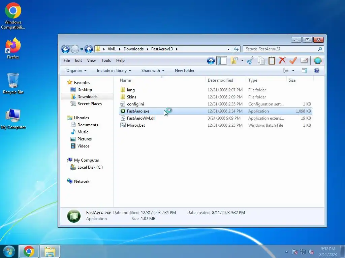
Task: Open address bar history dropdown
Action: tap(228, 49)
